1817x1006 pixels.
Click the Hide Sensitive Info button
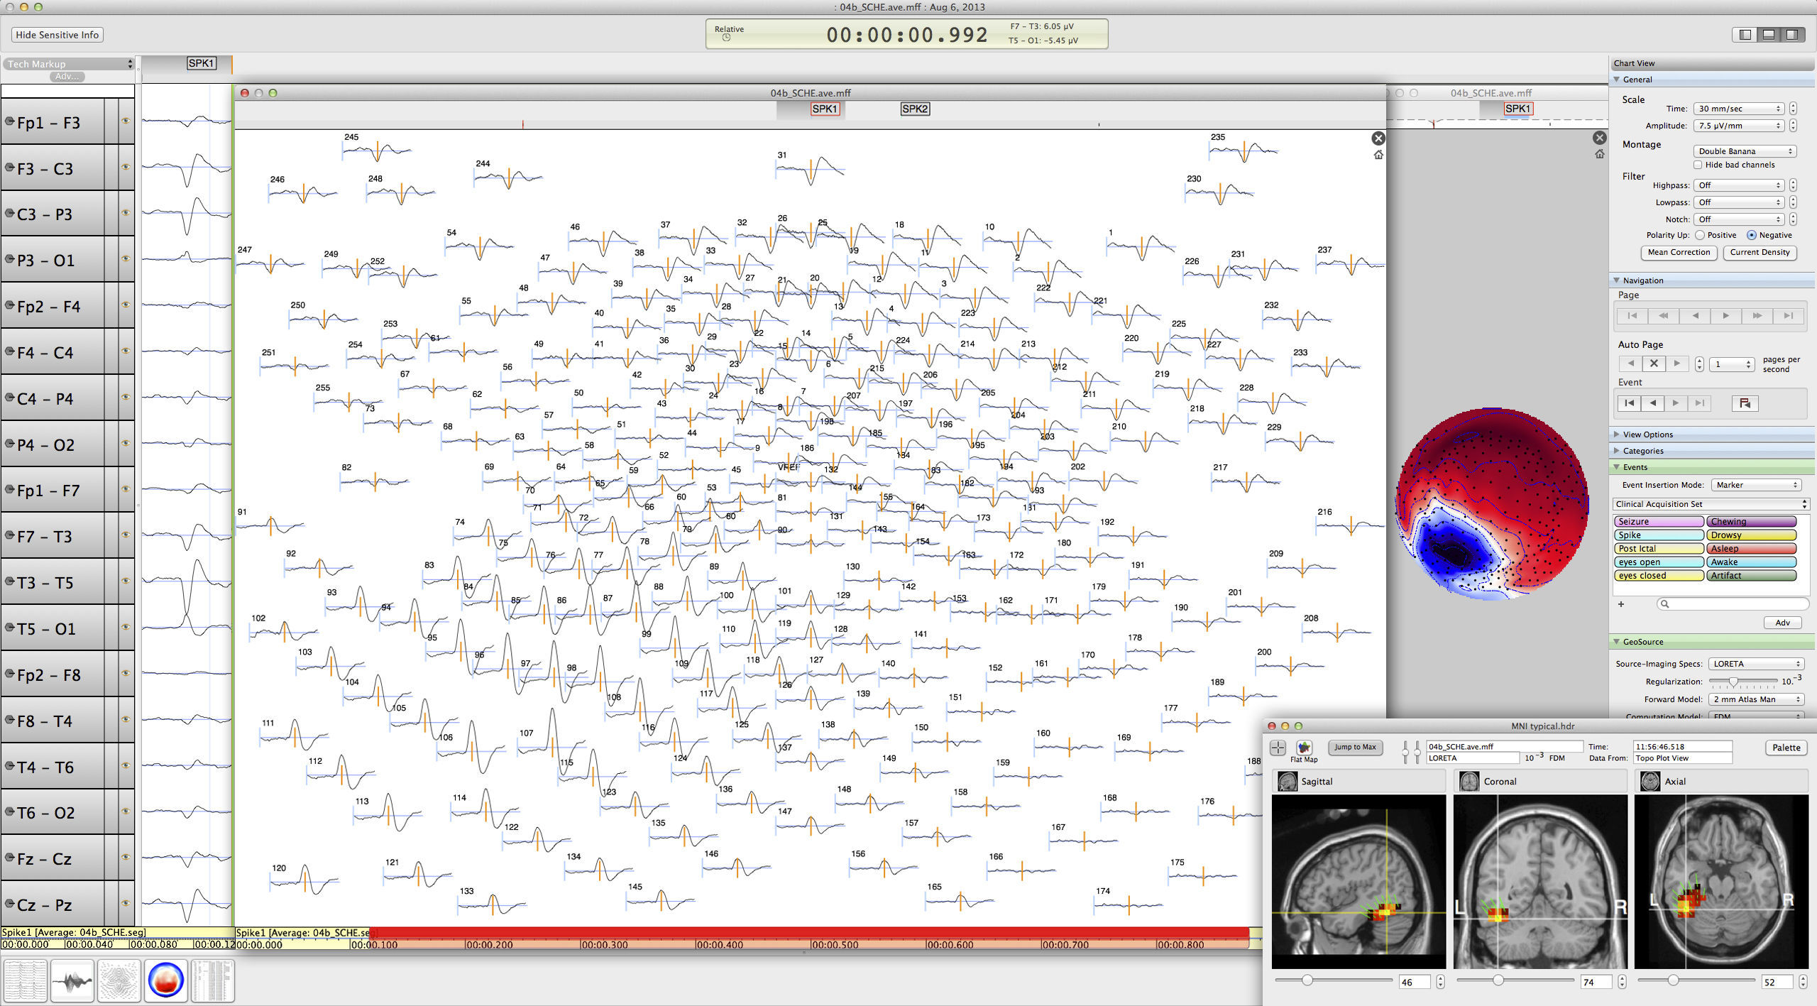(x=57, y=34)
